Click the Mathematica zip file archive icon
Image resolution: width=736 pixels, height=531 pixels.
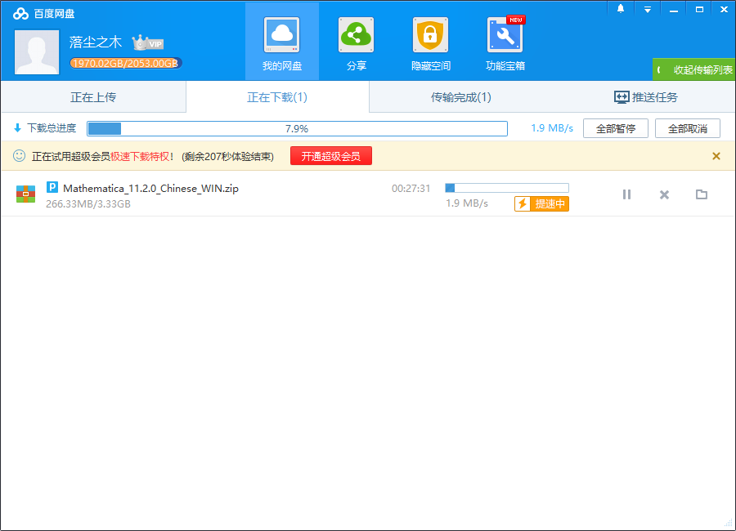pyautogui.click(x=26, y=194)
